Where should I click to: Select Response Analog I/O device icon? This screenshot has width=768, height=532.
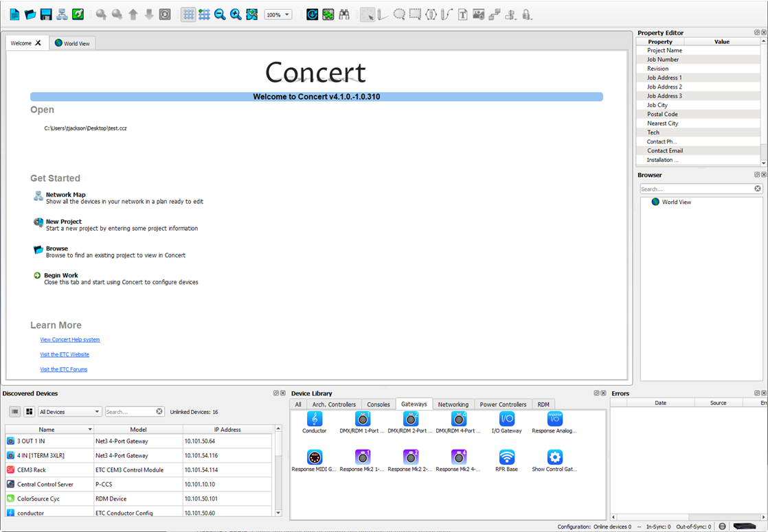[x=554, y=422]
